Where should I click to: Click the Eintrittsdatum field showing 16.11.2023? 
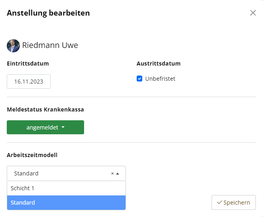pos(29,82)
